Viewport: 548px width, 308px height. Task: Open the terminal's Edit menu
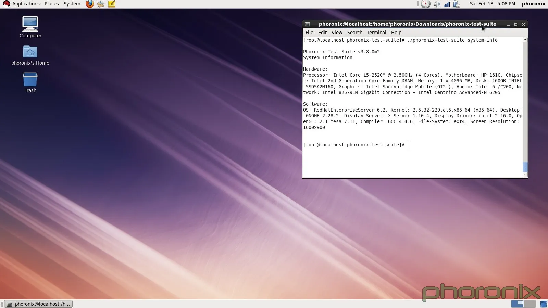point(322,33)
